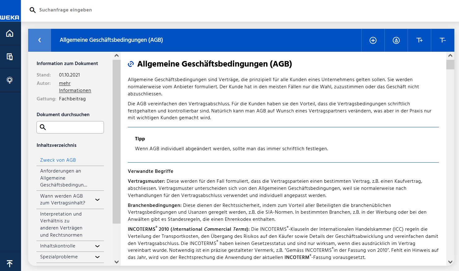The width and height of the screenshot is (459, 271).
Task: Select 'Zweck von AGB' in table of contents
Action: (x=58, y=160)
